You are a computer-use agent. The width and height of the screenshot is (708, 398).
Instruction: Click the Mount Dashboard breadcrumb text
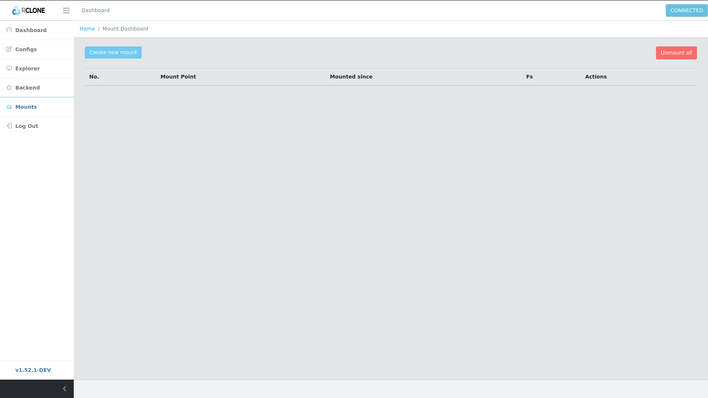tap(125, 29)
